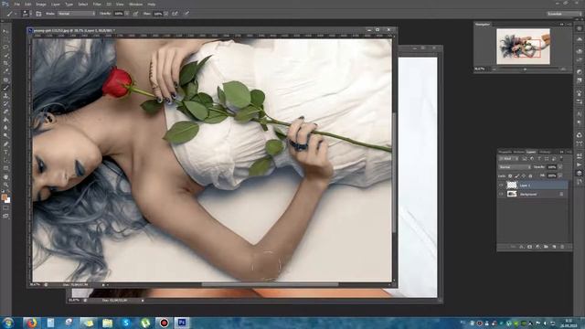Select the Pen tool
Viewport: 585px width, 329px height.
pyautogui.click(x=5, y=144)
